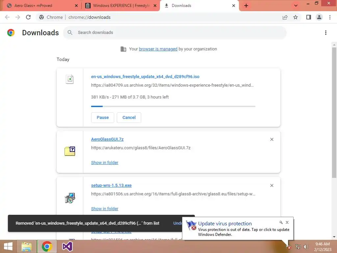Close the Downloads tab
This screenshot has height=253, width=337.
click(x=234, y=6)
